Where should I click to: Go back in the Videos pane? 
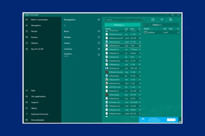[x=145, y=25]
